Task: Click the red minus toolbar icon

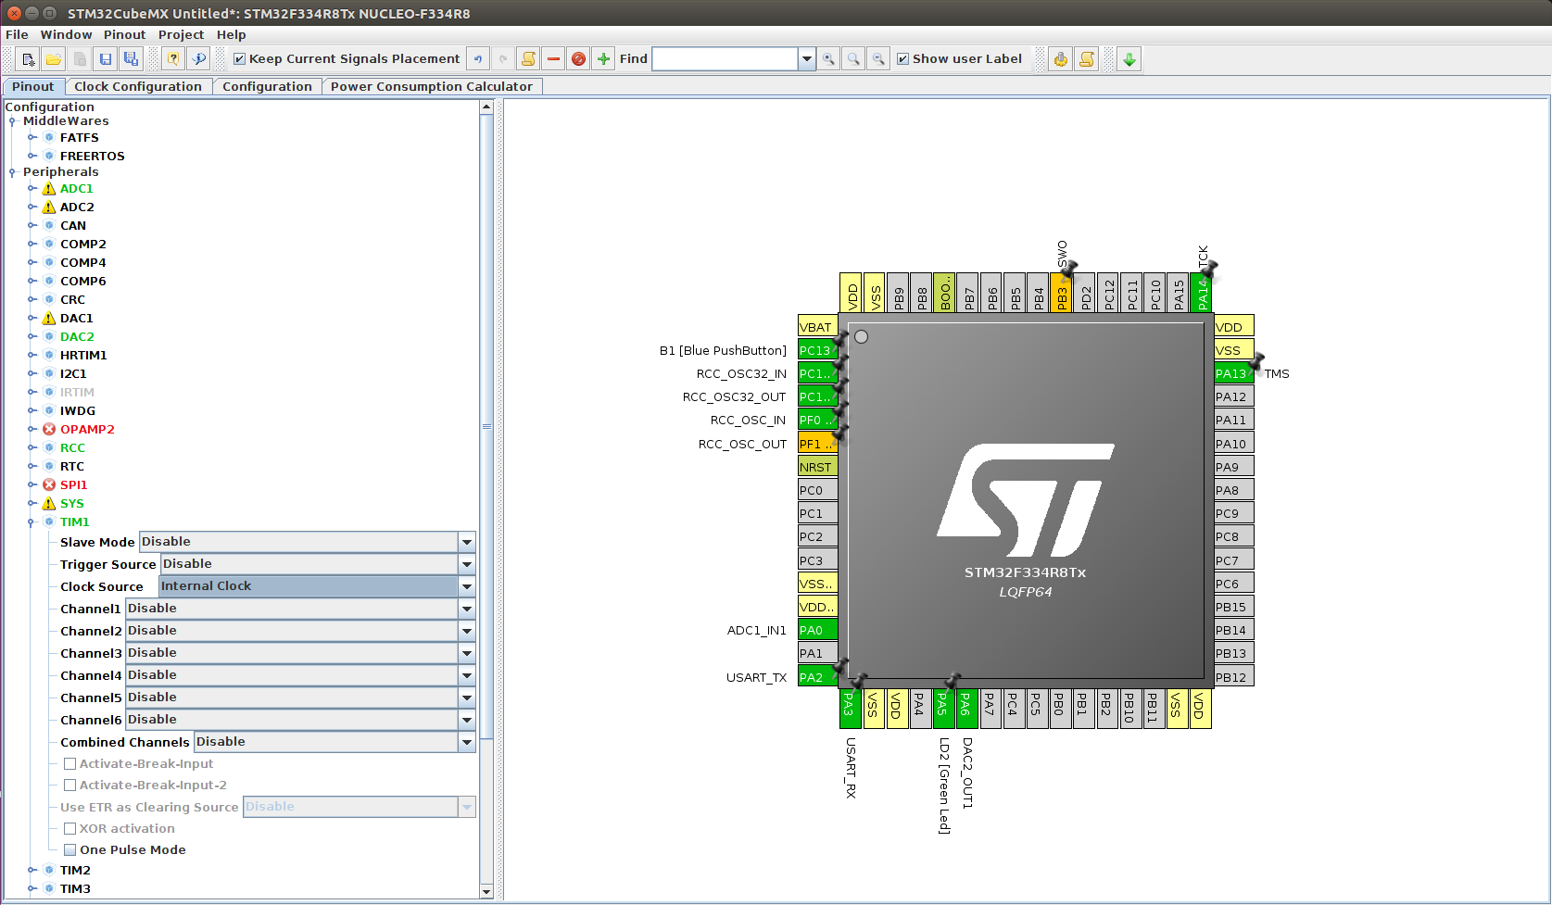Action: (553, 59)
